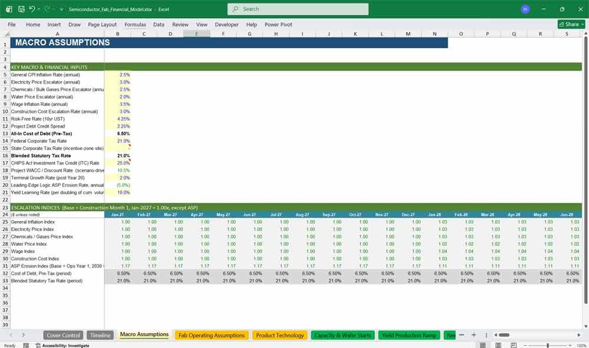The width and height of the screenshot is (589, 348).
Task: Select the Timeline sheet tab
Action: pyautogui.click(x=100, y=335)
